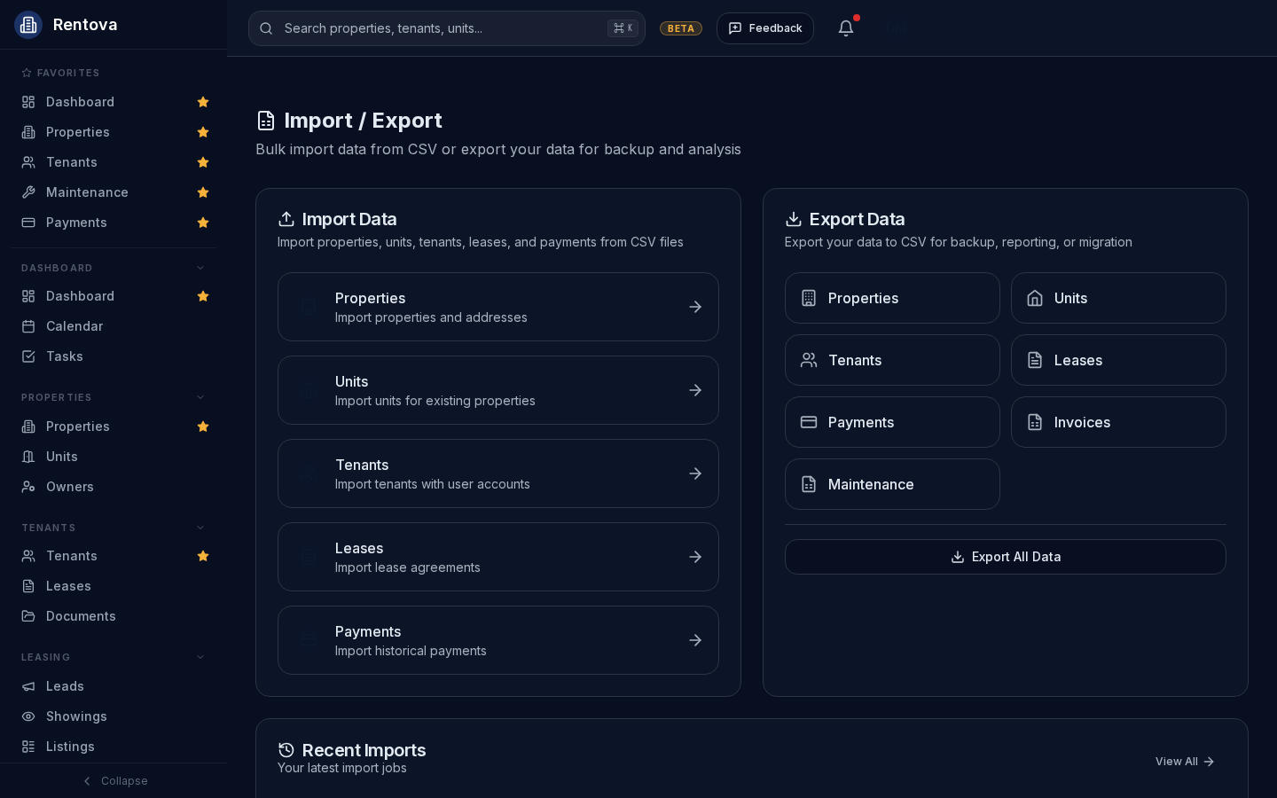
Task: Click file icon on Maintenance export button
Action: (x=809, y=484)
